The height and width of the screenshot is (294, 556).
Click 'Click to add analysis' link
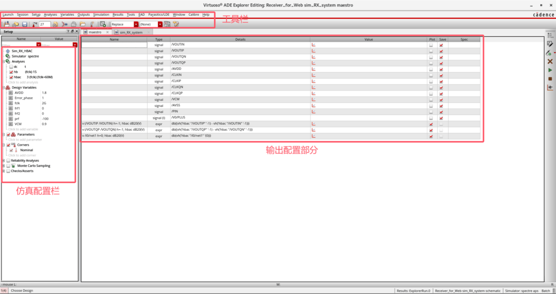point(23,82)
